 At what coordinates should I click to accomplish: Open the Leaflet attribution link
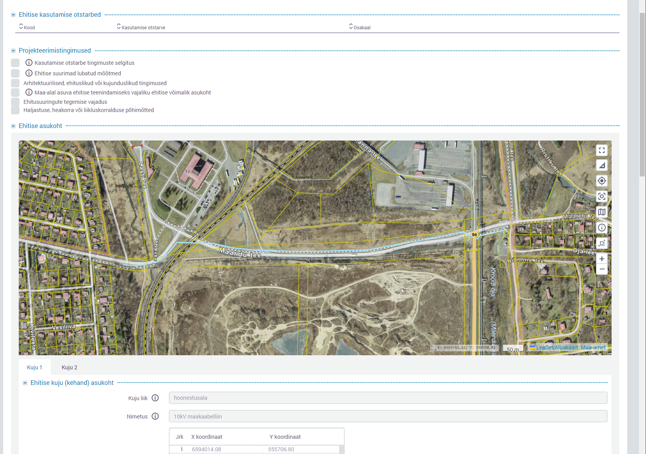544,347
